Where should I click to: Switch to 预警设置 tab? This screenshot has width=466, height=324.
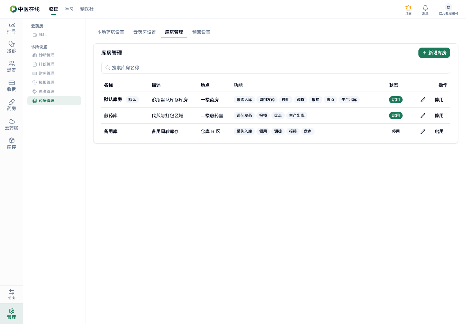[x=201, y=32]
